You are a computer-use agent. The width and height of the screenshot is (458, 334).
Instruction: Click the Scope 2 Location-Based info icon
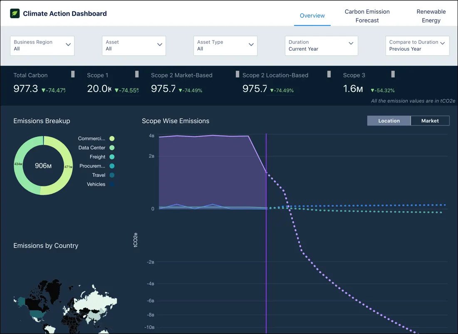pyautogui.click(x=328, y=74)
